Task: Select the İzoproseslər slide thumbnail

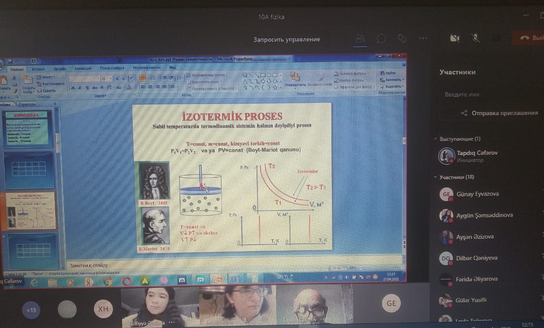Action: (28, 129)
